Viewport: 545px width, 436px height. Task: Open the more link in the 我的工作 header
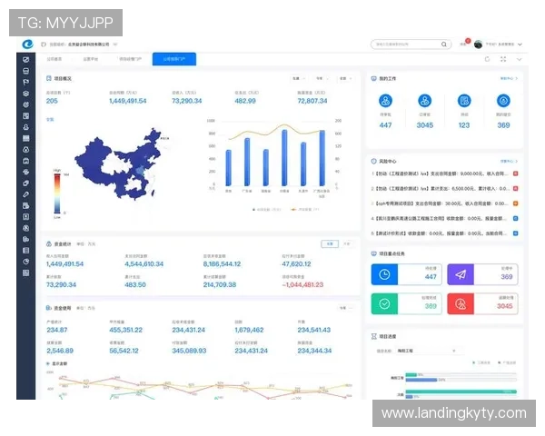tap(509, 79)
